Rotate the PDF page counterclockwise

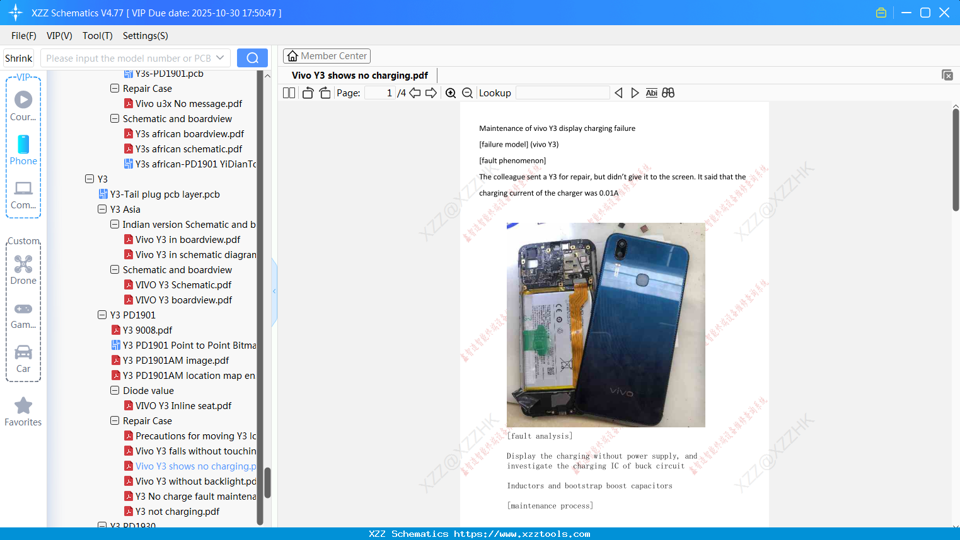click(307, 93)
